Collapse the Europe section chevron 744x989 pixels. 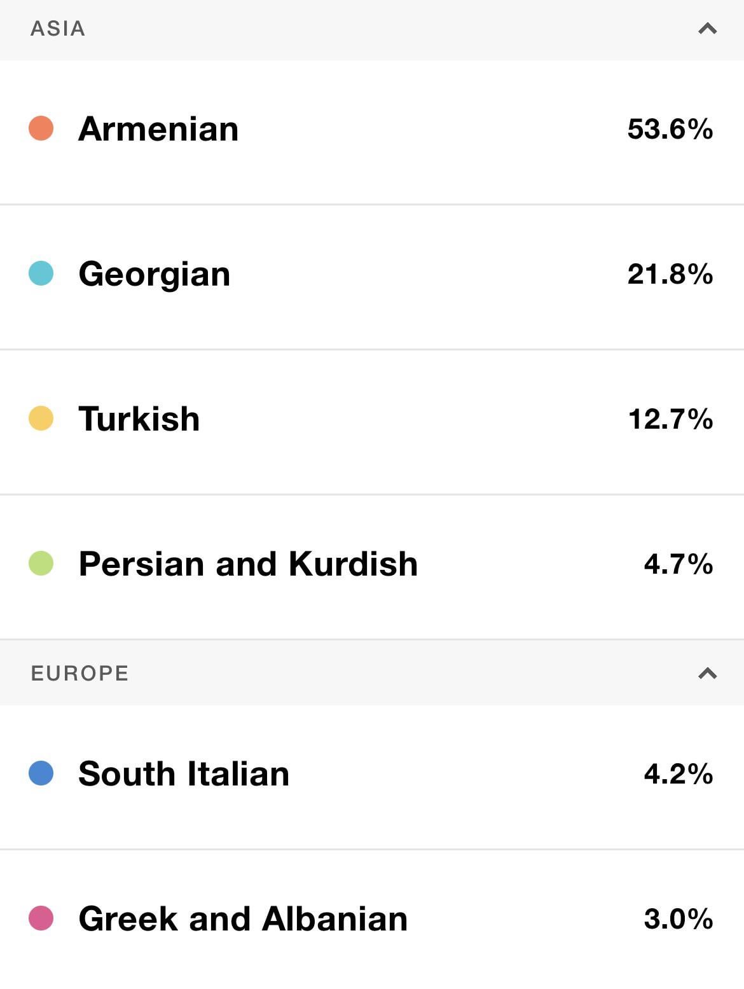[x=707, y=674]
